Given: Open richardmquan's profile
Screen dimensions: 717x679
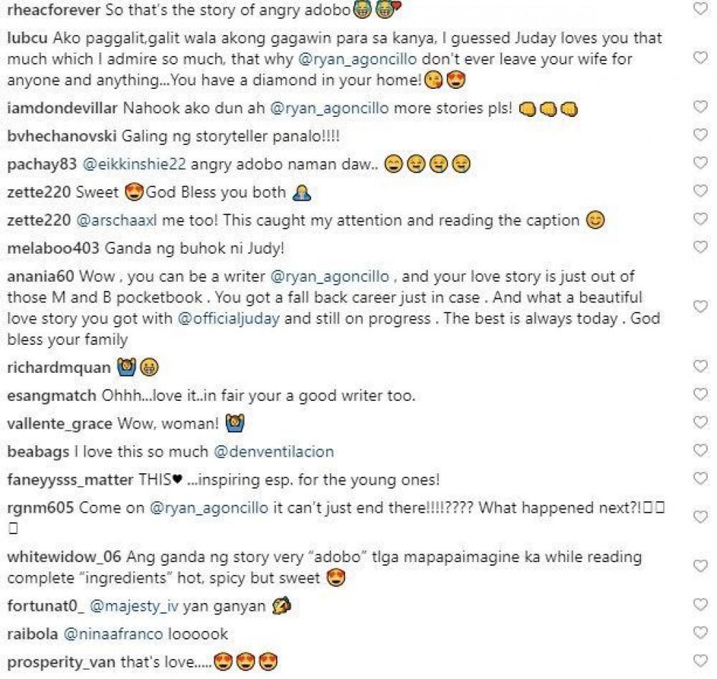Looking at the screenshot, I should point(59,368).
